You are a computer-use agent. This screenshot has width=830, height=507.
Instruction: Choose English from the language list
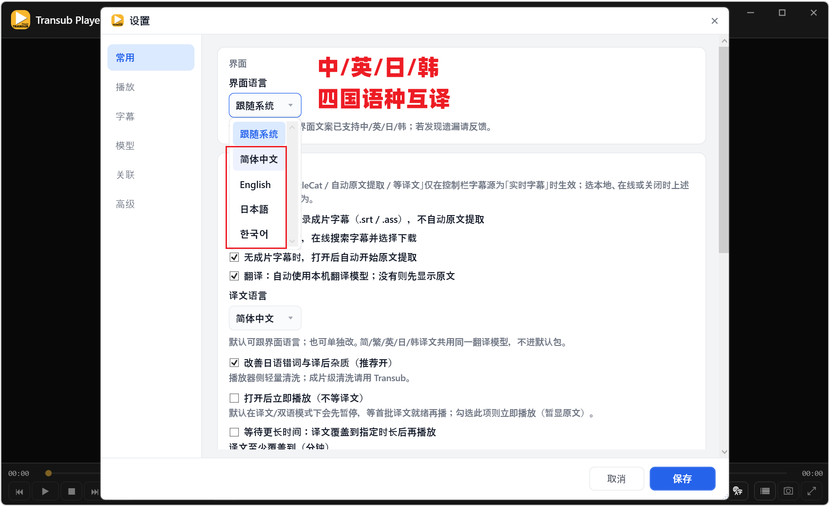259,185
